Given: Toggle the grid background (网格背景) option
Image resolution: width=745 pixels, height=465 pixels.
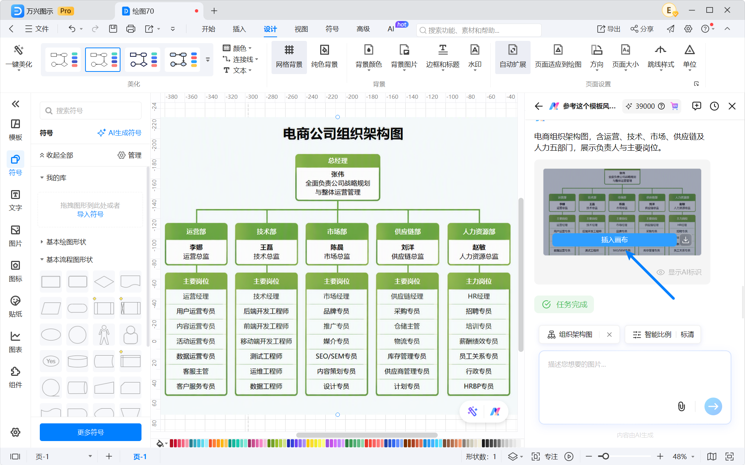Looking at the screenshot, I should pos(289,57).
